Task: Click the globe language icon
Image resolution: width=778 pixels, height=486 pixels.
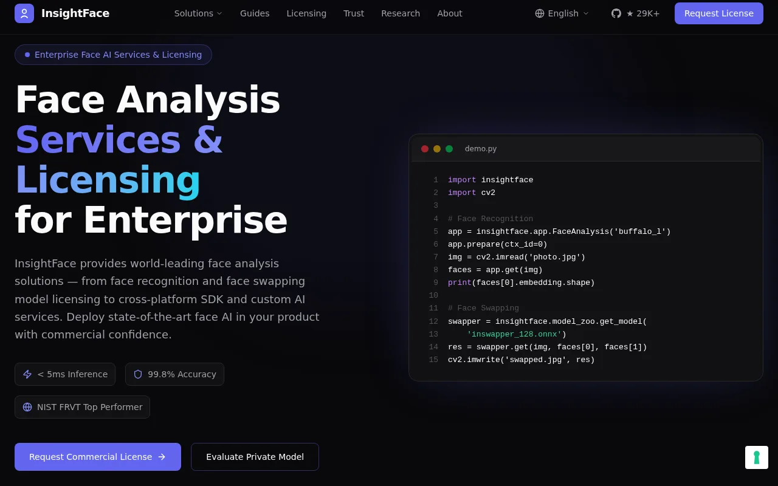Action: point(540,13)
